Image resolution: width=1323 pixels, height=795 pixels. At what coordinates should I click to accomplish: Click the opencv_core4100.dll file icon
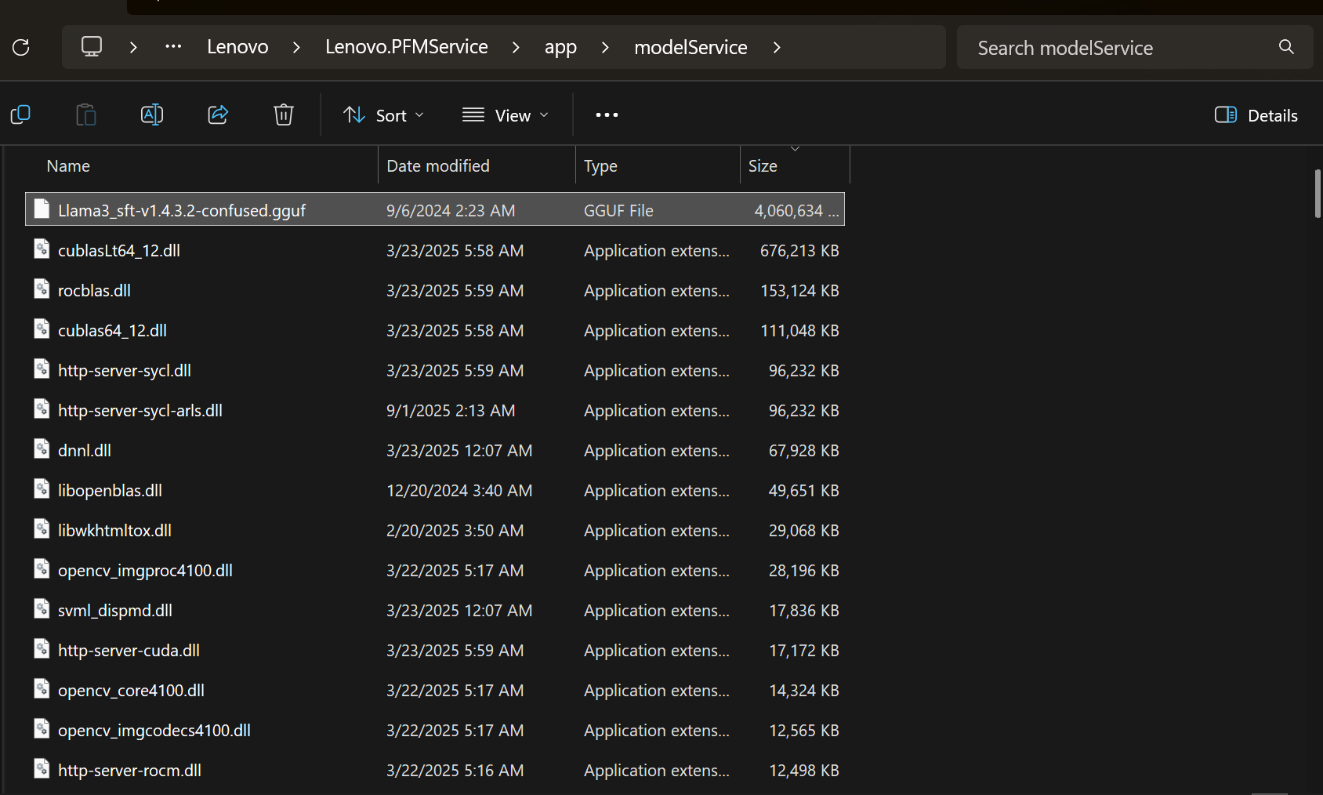(x=42, y=689)
